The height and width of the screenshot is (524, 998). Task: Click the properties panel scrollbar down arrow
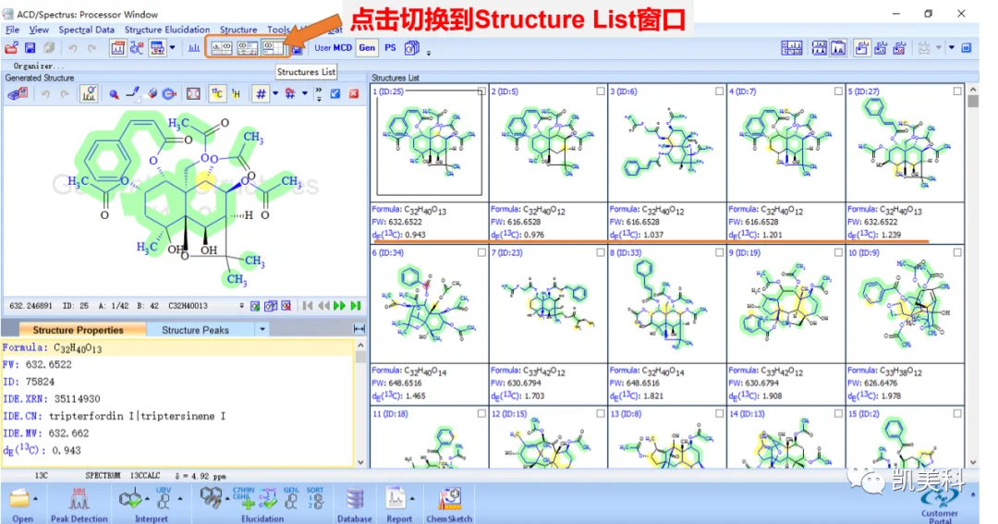point(360,462)
